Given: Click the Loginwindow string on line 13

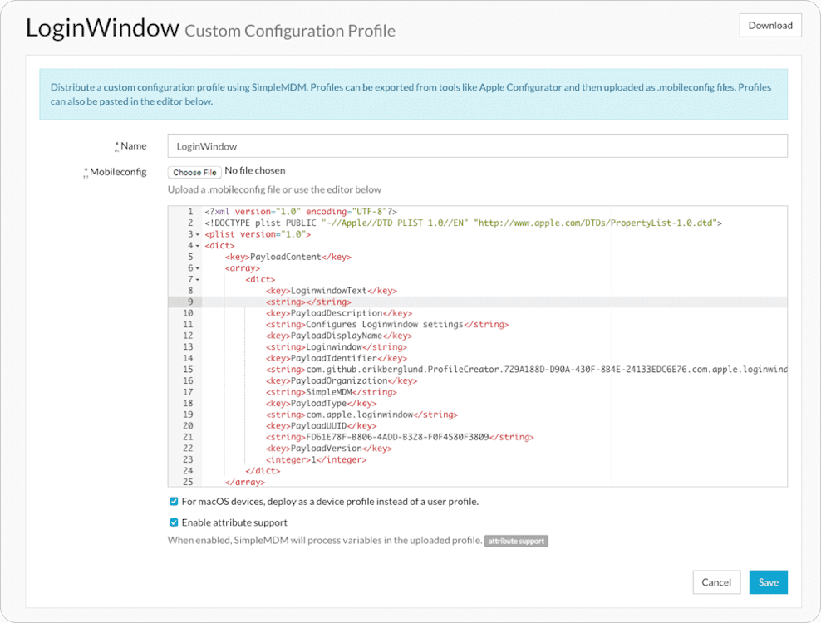Looking at the screenshot, I should pos(337,347).
